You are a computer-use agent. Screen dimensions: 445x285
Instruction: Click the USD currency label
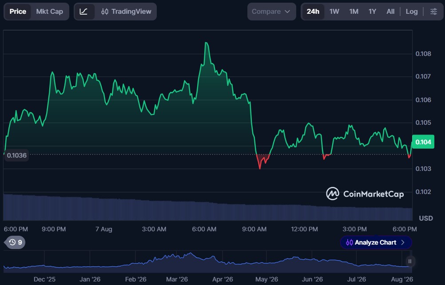coord(426,218)
